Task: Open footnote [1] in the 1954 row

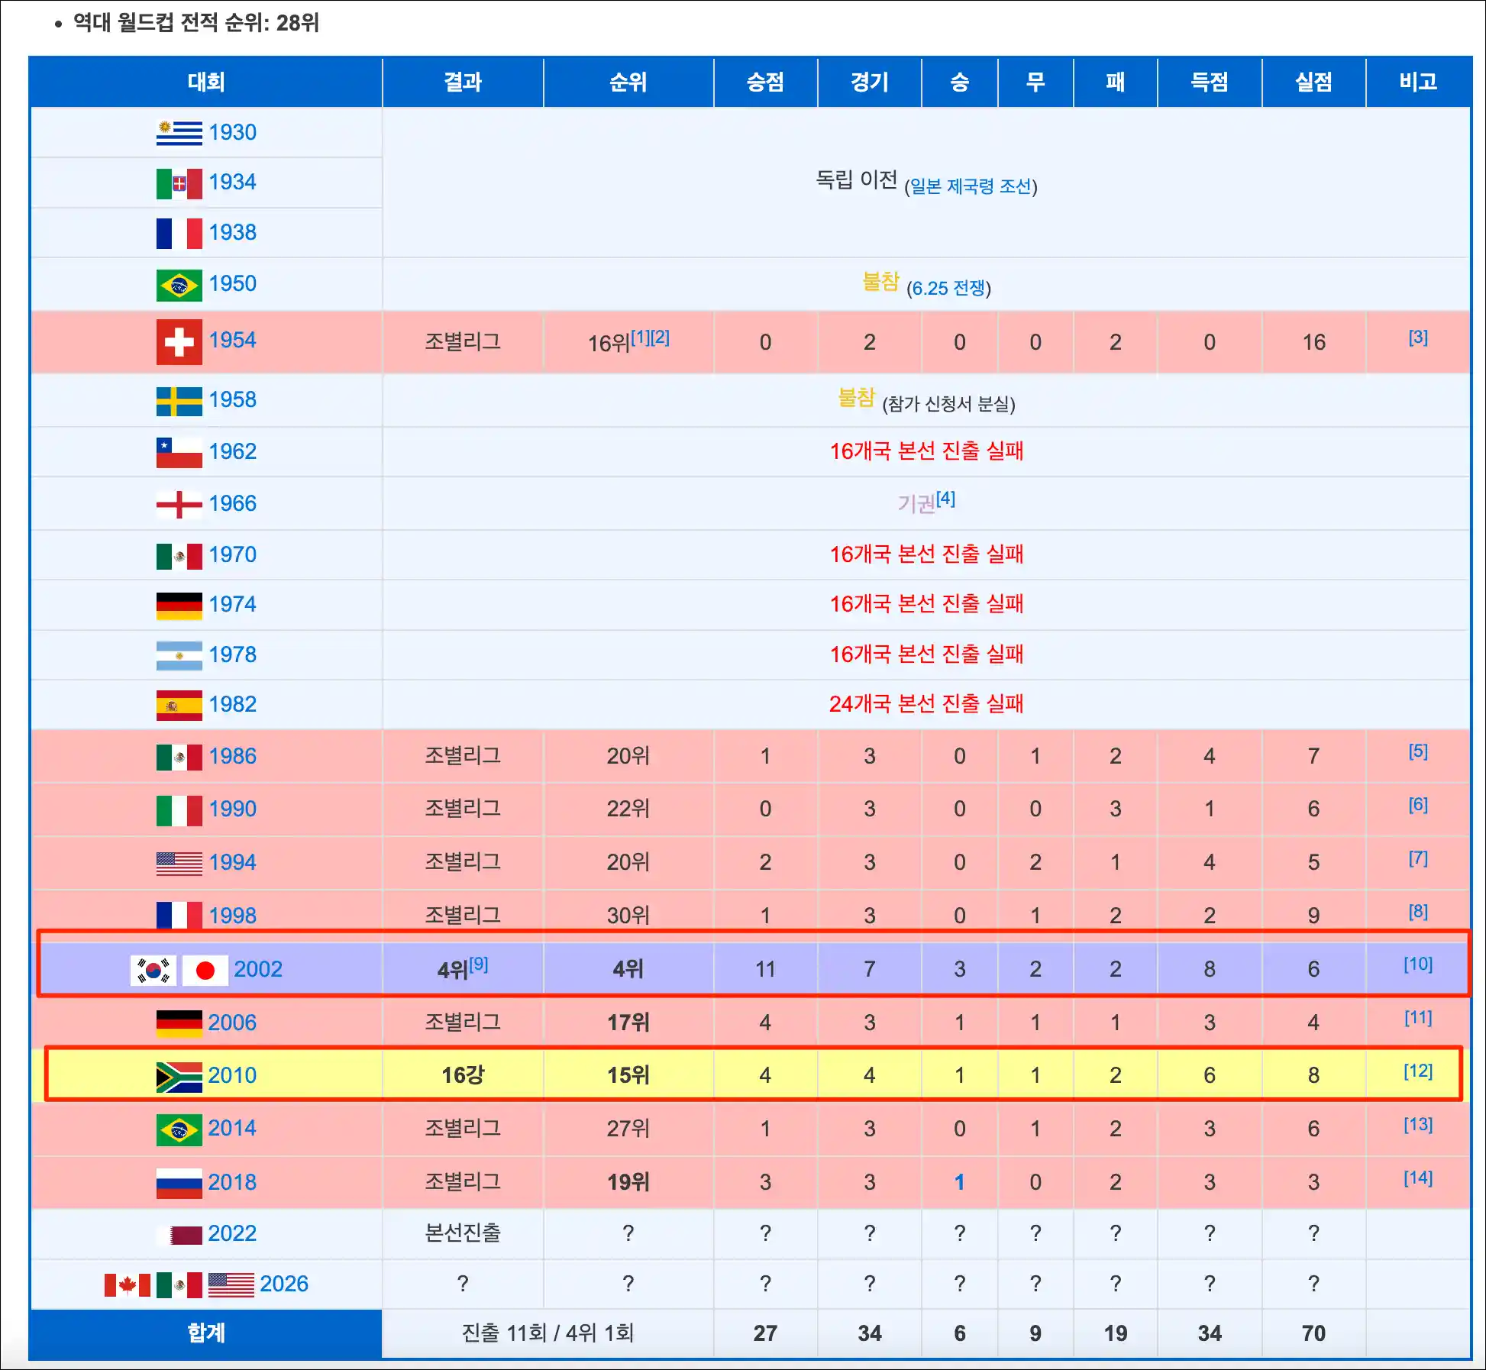Action: 640,338
